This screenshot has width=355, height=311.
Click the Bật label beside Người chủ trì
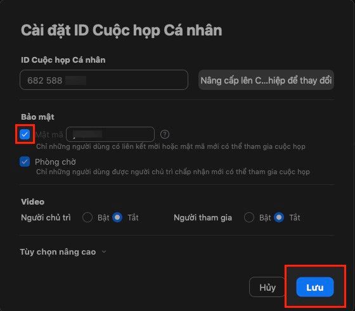[x=103, y=218]
